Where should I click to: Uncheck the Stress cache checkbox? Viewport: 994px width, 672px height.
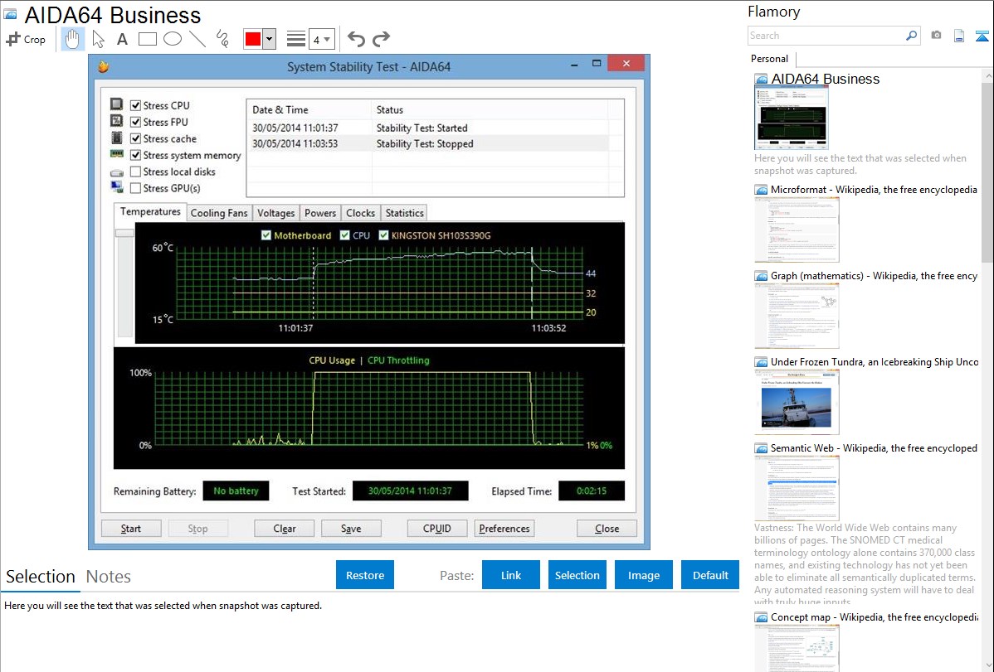pos(135,138)
